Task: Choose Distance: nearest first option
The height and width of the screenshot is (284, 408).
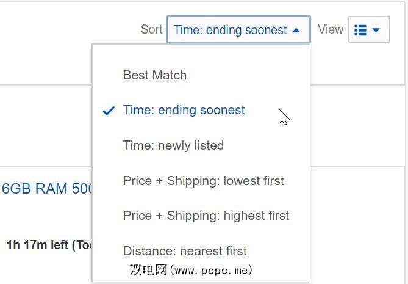Action: [185, 250]
